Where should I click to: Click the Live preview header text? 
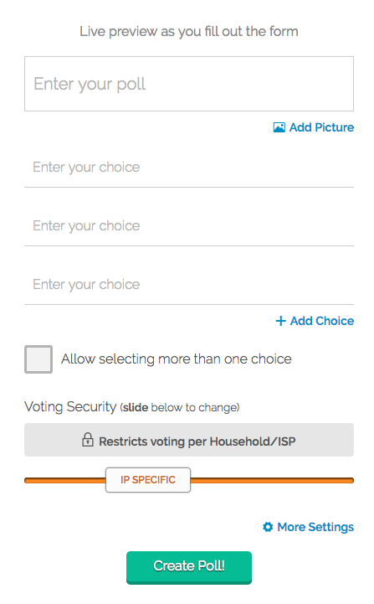click(x=189, y=31)
